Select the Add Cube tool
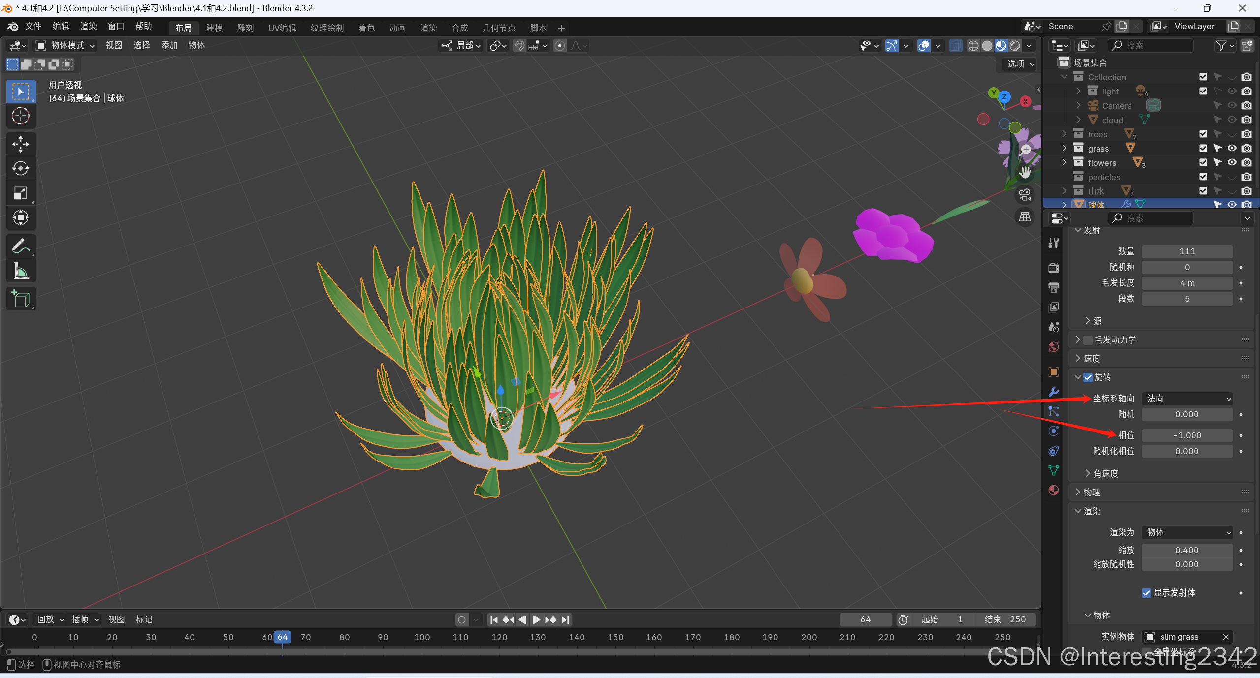The height and width of the screenshot is (678, 1260). pos(21,299)
